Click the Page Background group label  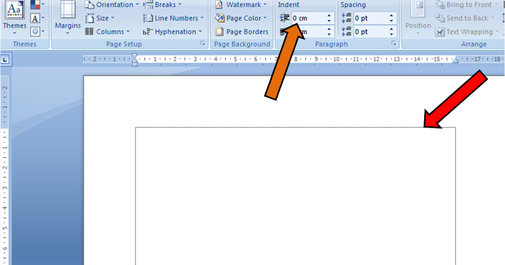[x=242, y=44]
